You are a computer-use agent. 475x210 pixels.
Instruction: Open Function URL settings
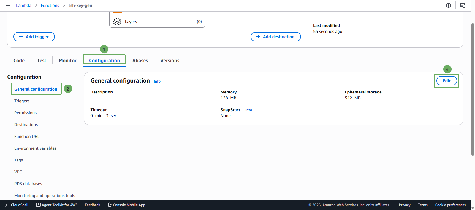[x=27, y=136]
